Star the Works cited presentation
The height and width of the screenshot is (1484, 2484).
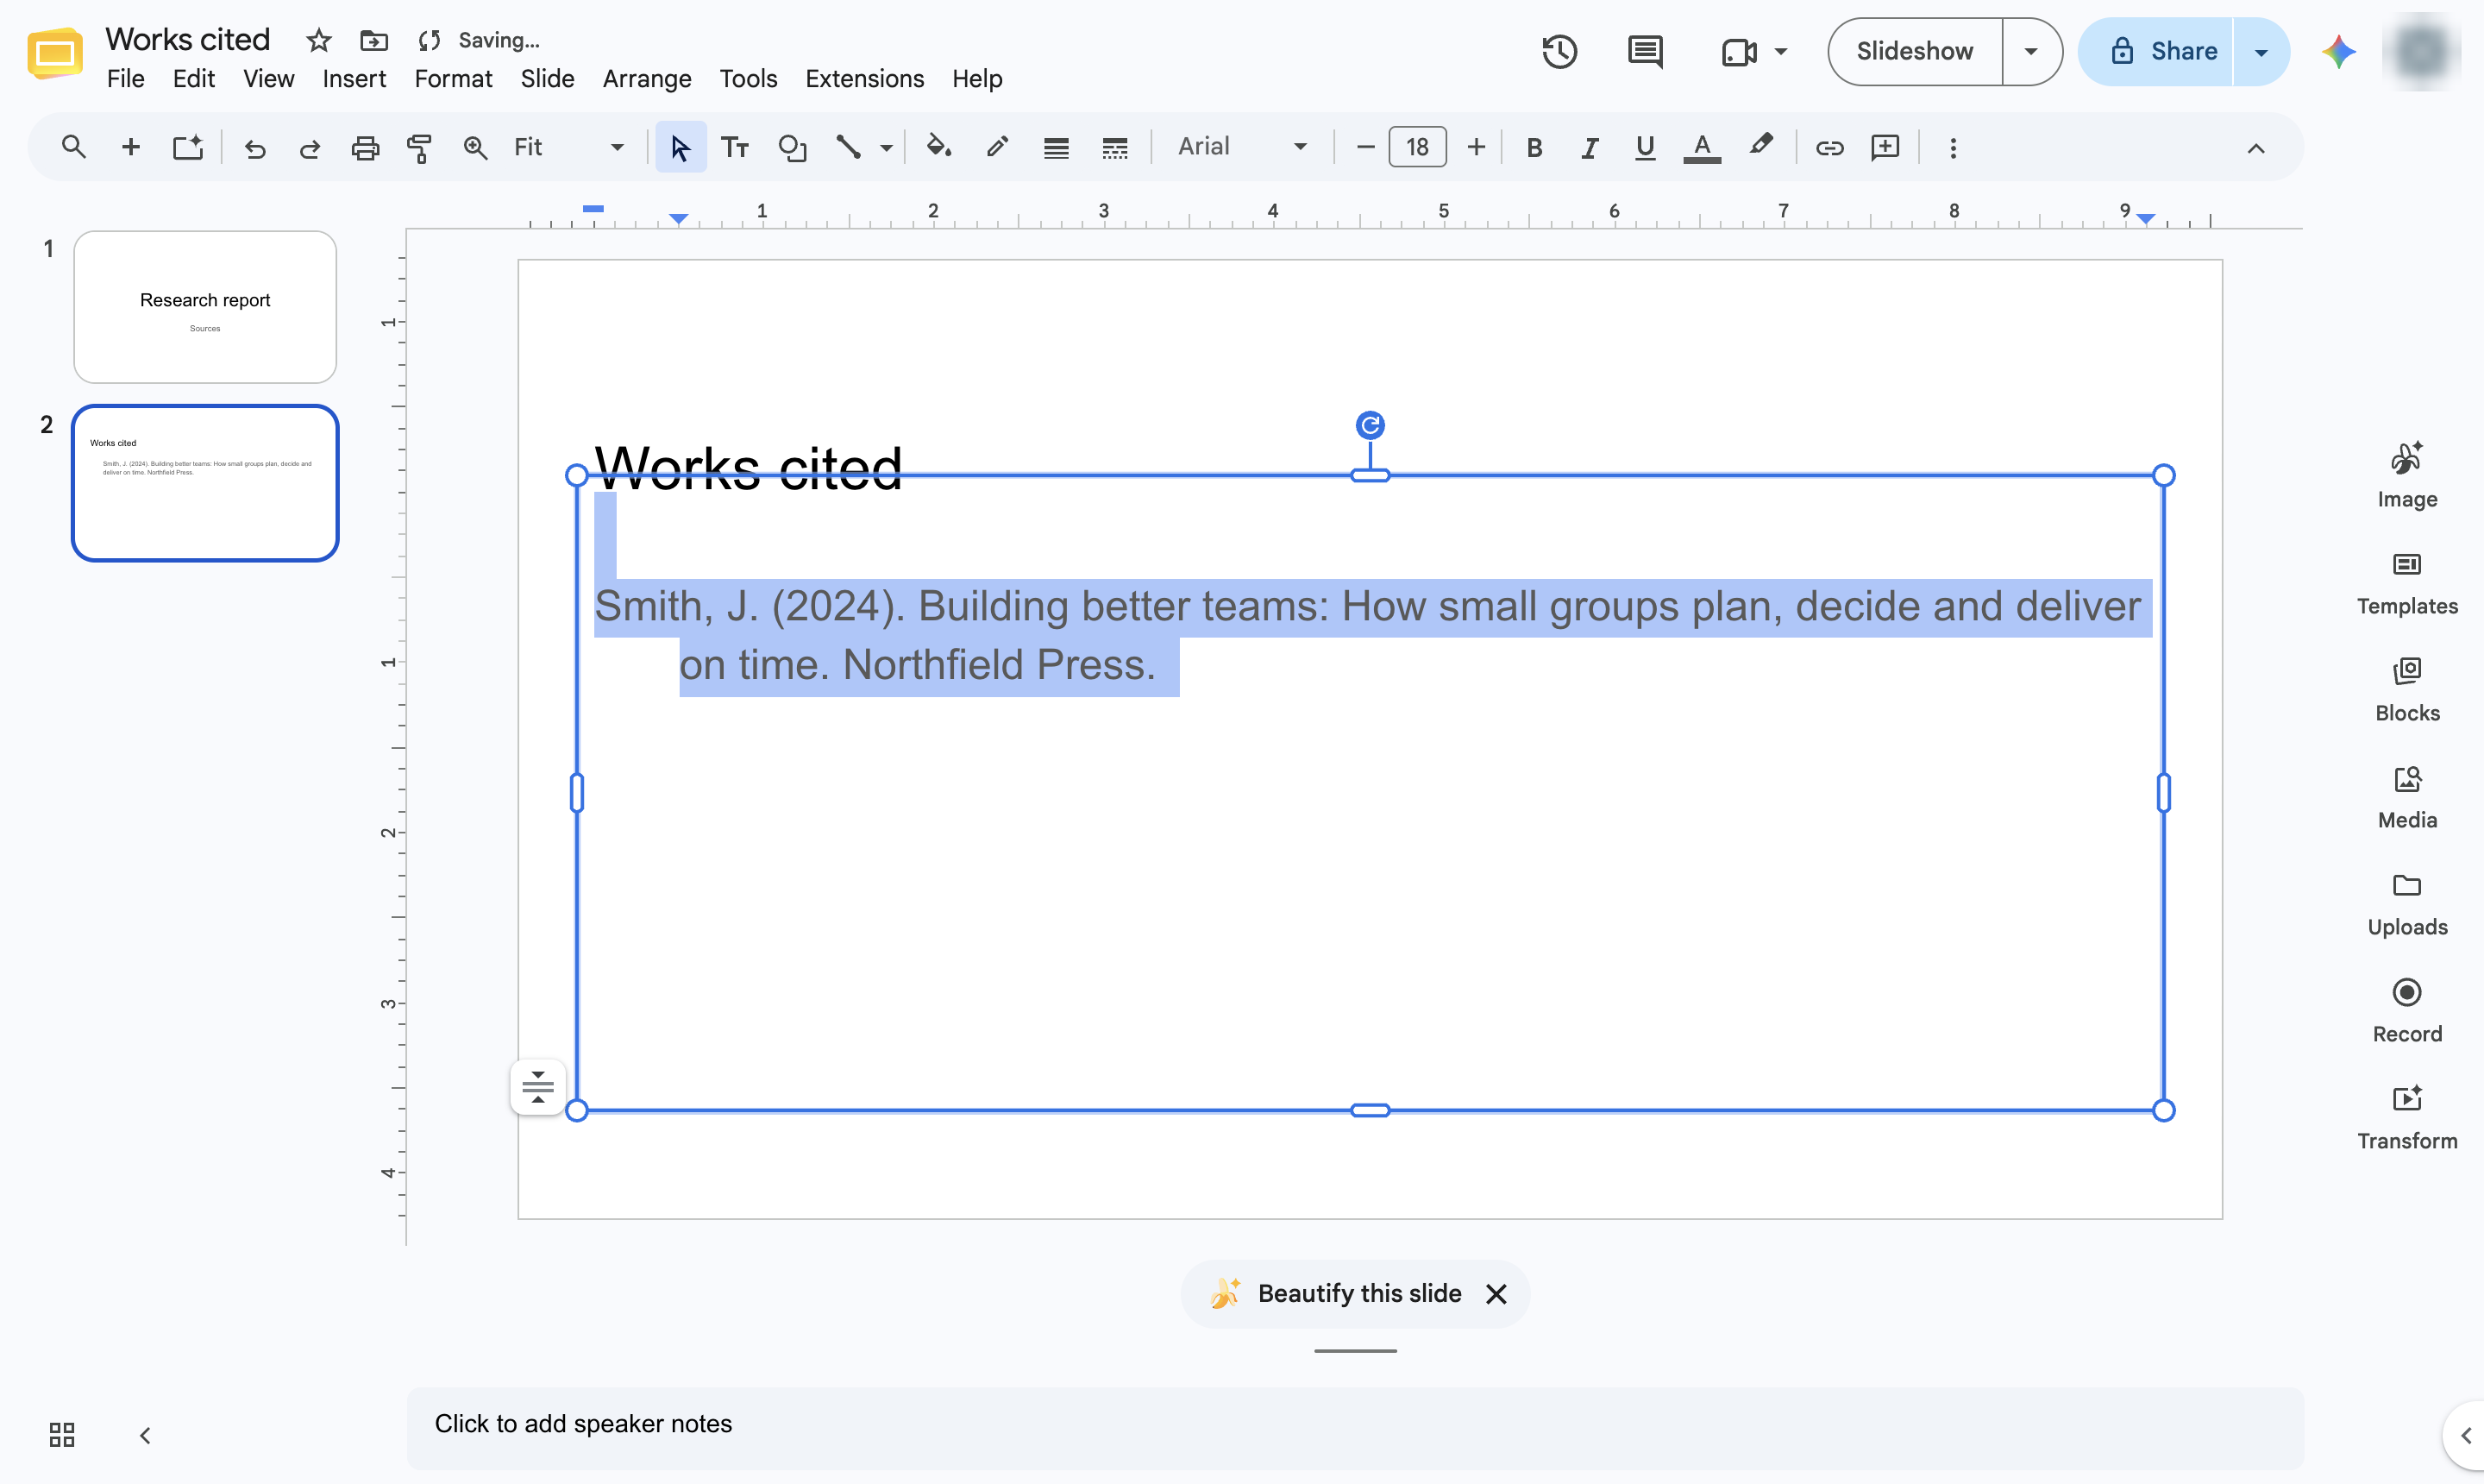[x=319, y=40]
